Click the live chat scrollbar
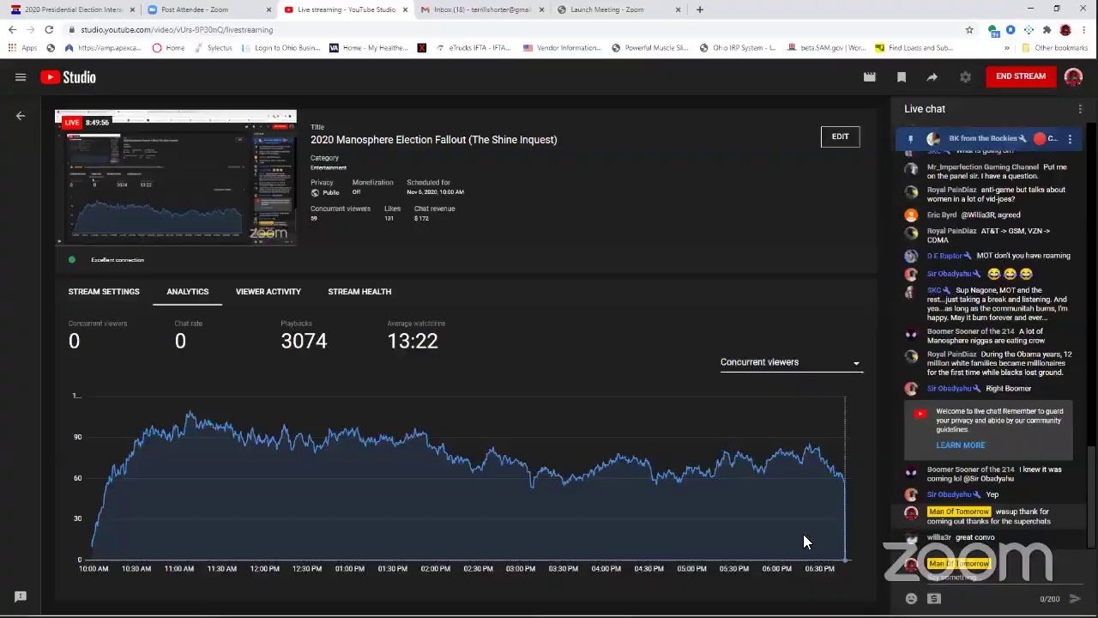Image resolution: width=1098 pixels, height=618 pixels. (1091, 496)
